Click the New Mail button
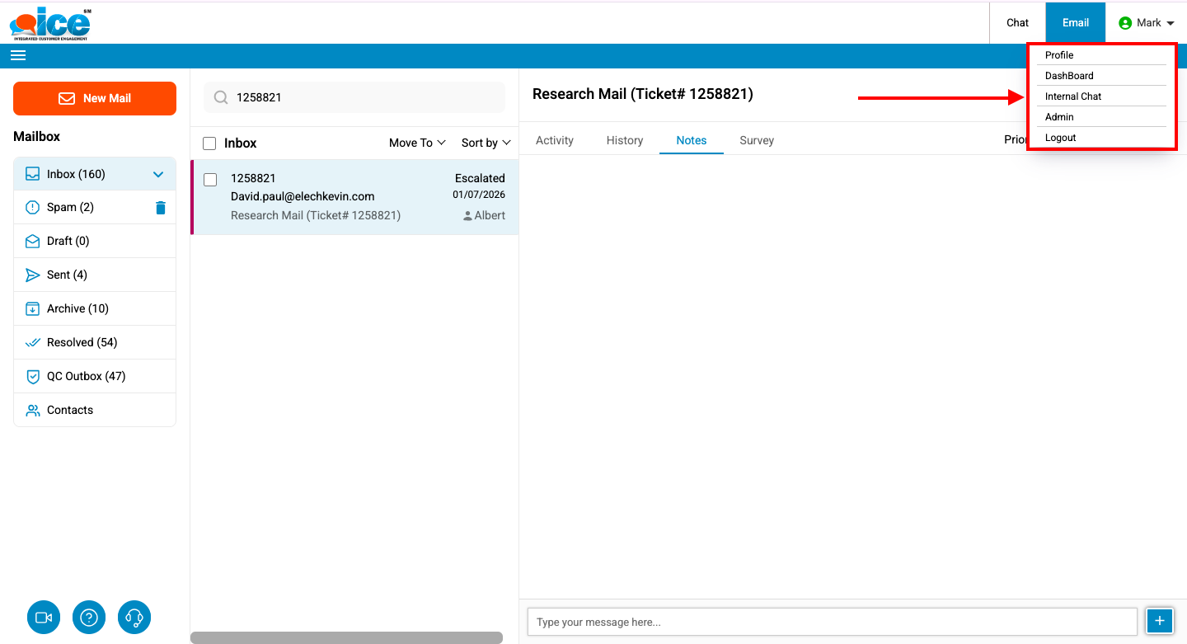Image resolution: width=1187 pixels, height=644 pixels. point(95,98)
